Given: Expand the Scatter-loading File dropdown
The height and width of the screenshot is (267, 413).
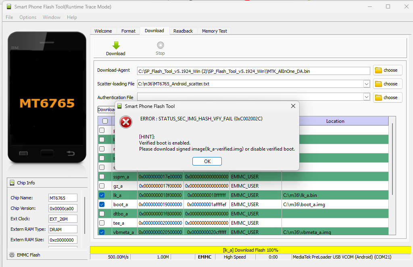Looking at the screenshot, I should coord(366,84).
